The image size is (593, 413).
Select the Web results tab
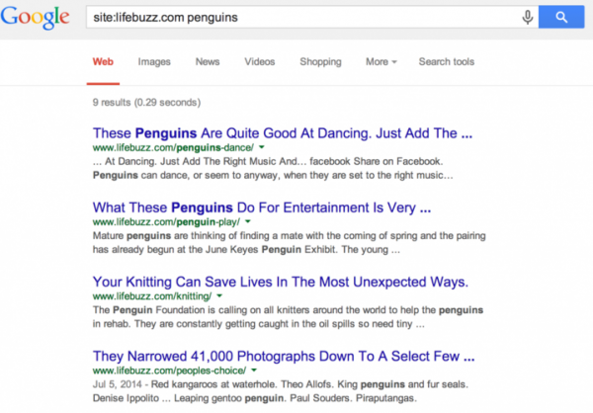point(103,62)
